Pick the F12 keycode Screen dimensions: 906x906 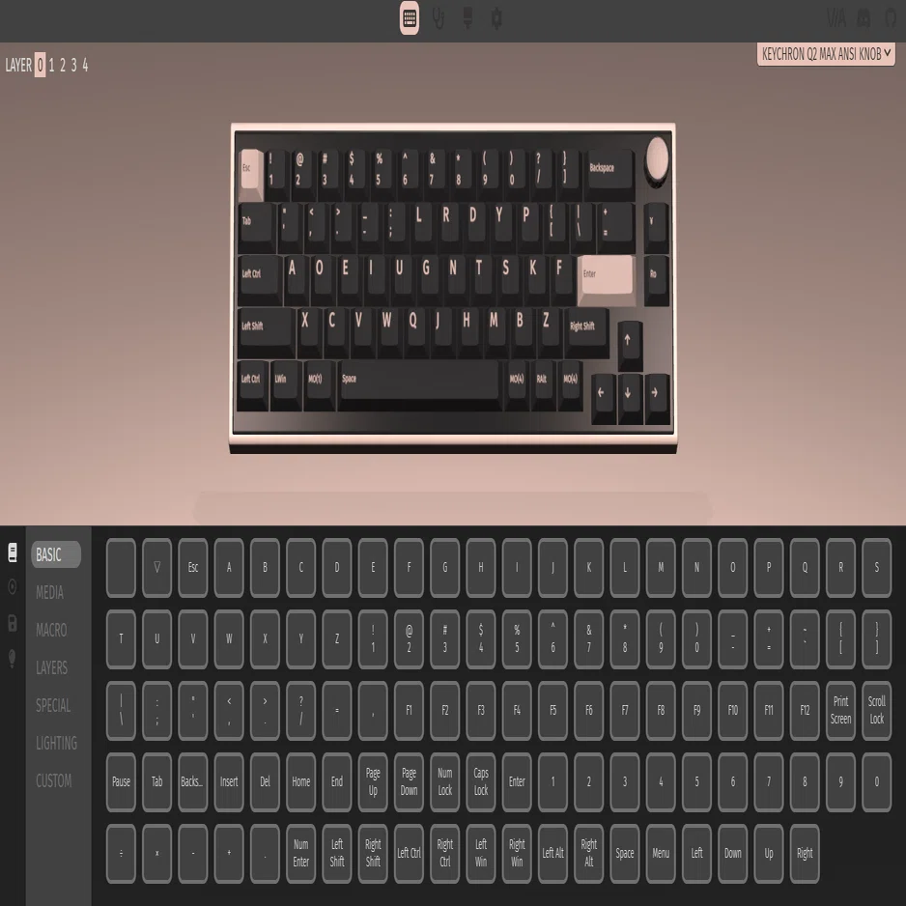805,710
